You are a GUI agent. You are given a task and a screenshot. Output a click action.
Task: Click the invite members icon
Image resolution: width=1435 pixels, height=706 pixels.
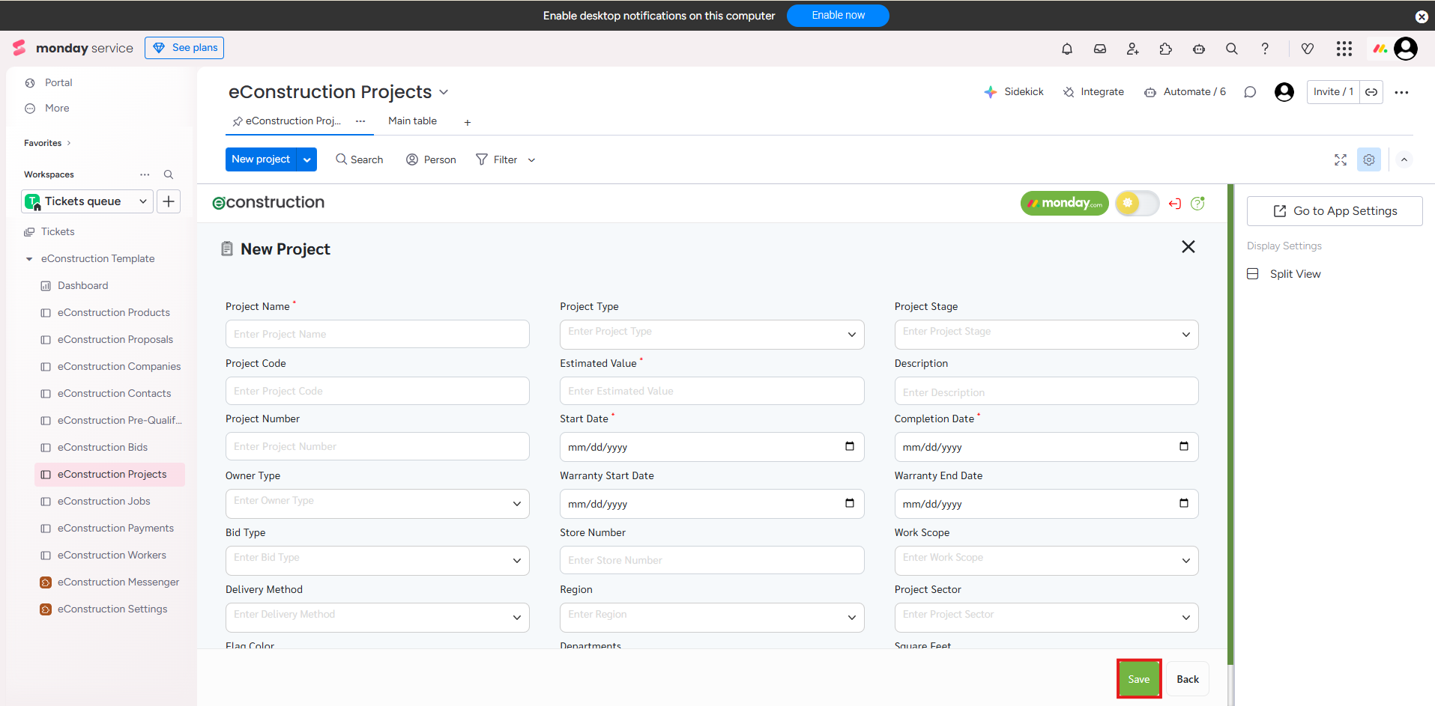(x=1133, y=49)
